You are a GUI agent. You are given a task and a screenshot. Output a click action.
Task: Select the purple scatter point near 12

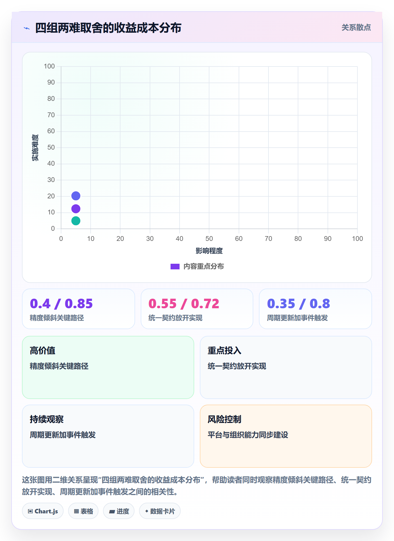(76, 209)
